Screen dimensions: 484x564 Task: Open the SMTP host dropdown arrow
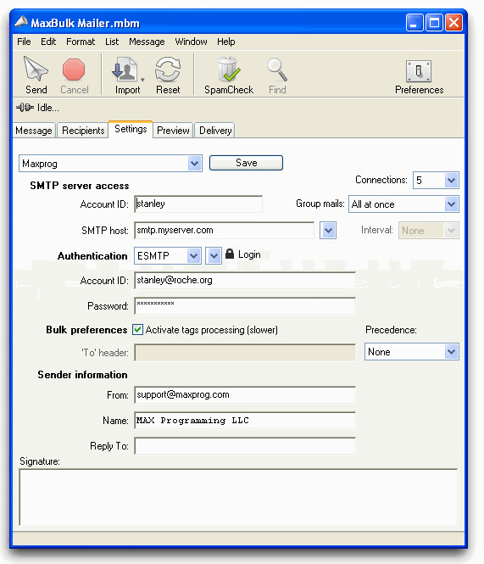[x=328, y=230]
